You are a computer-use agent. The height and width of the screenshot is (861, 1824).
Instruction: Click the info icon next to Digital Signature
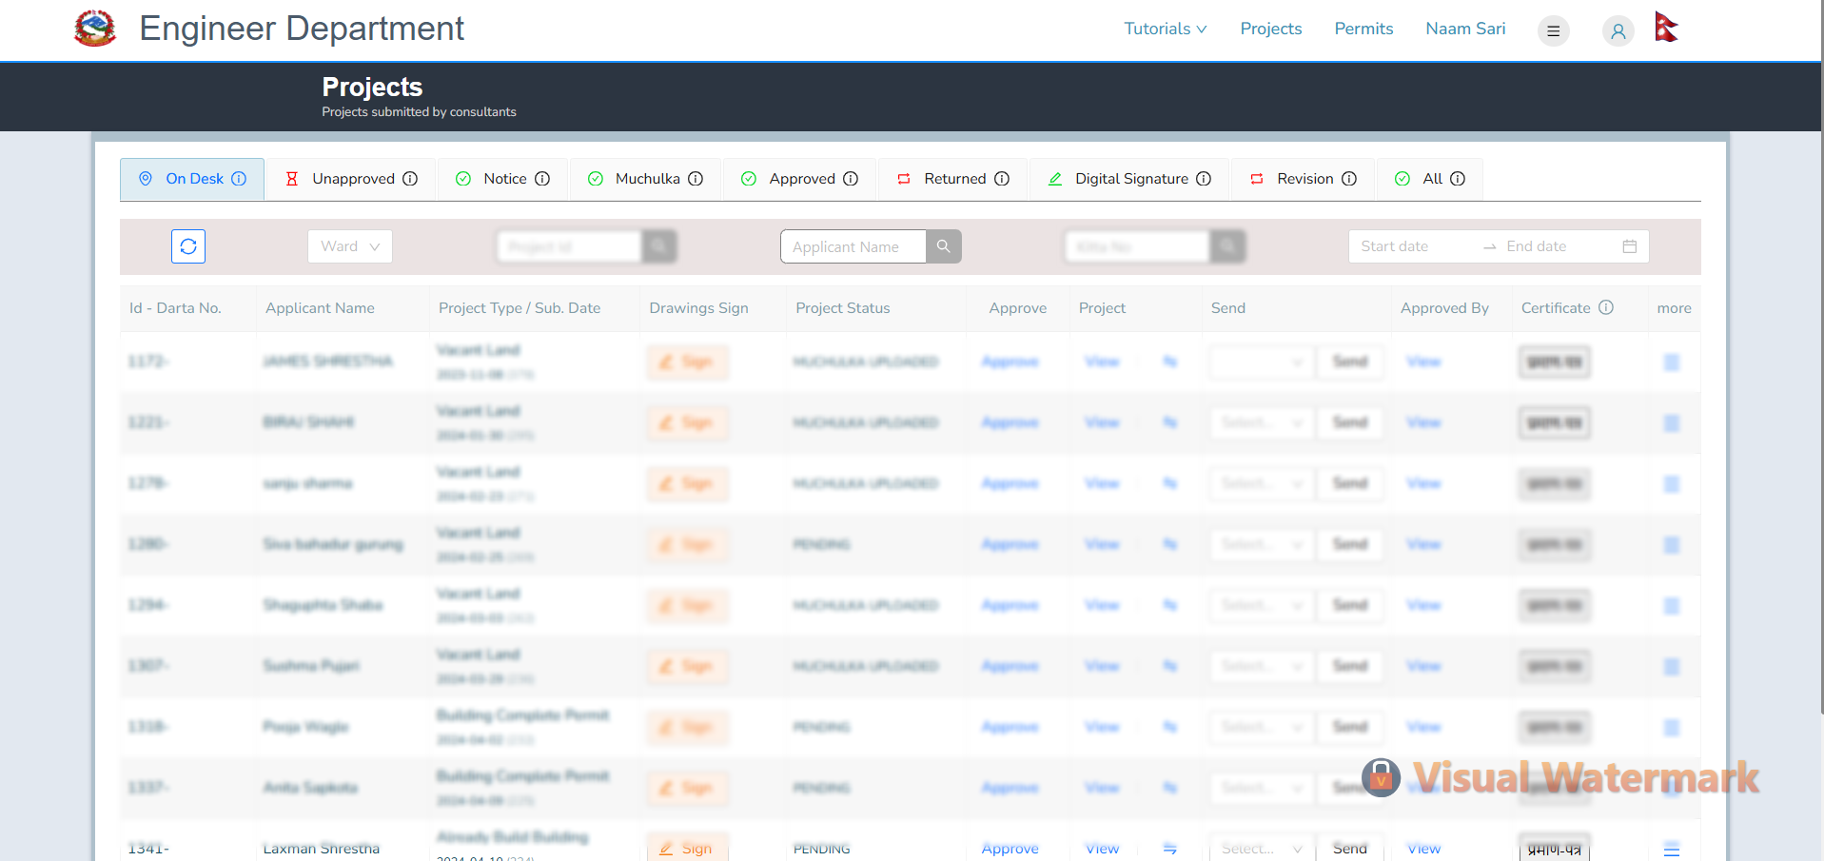[1204, 179]
